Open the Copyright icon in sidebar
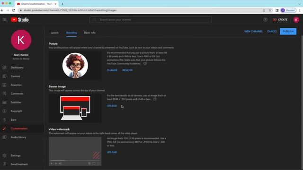 pyautogui.click(x=4, y=111)
